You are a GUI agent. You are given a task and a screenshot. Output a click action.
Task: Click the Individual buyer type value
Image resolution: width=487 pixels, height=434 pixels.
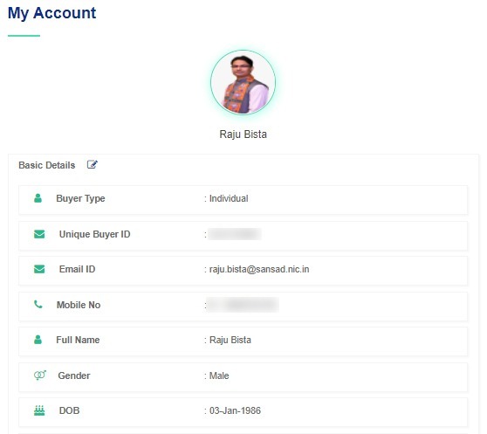click(229, 198)
